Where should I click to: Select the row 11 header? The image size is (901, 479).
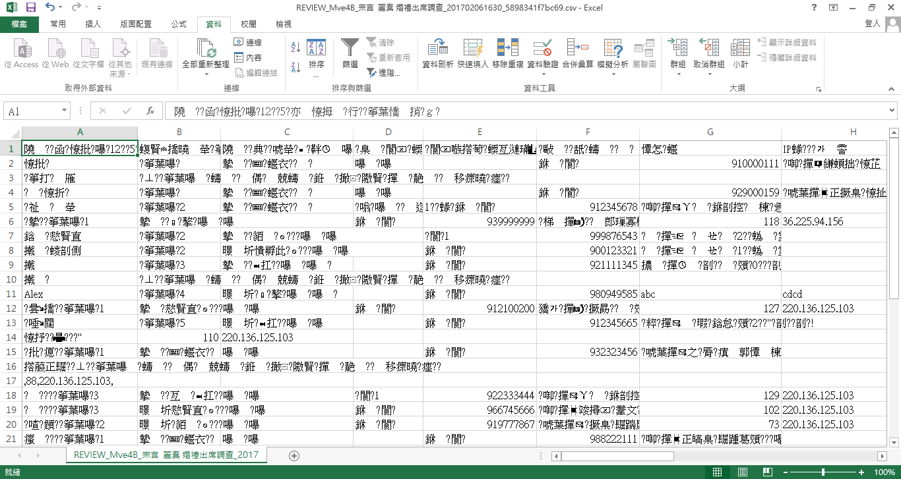(x=11, y=294)
